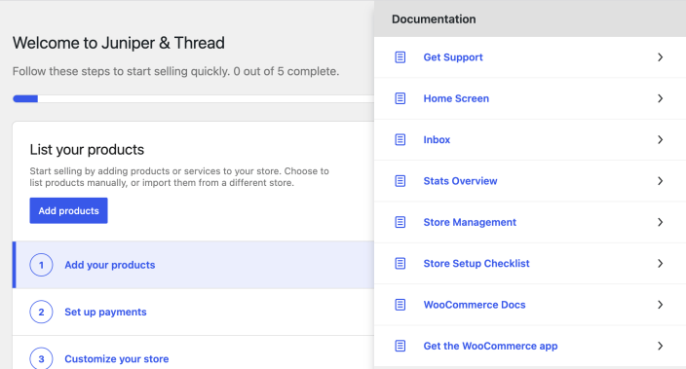Open the Get Support documentation link
Screen dimensions: 686x369
(453, 57)
